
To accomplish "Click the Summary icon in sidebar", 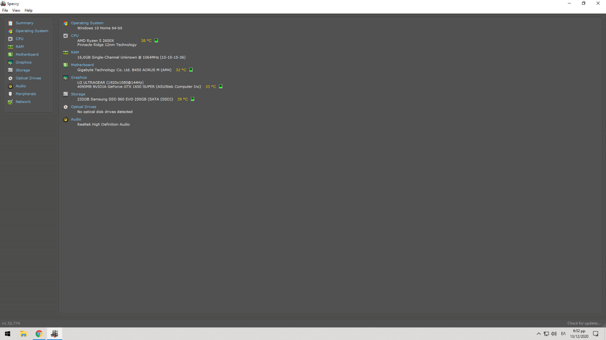I will [x=10, y=23].
